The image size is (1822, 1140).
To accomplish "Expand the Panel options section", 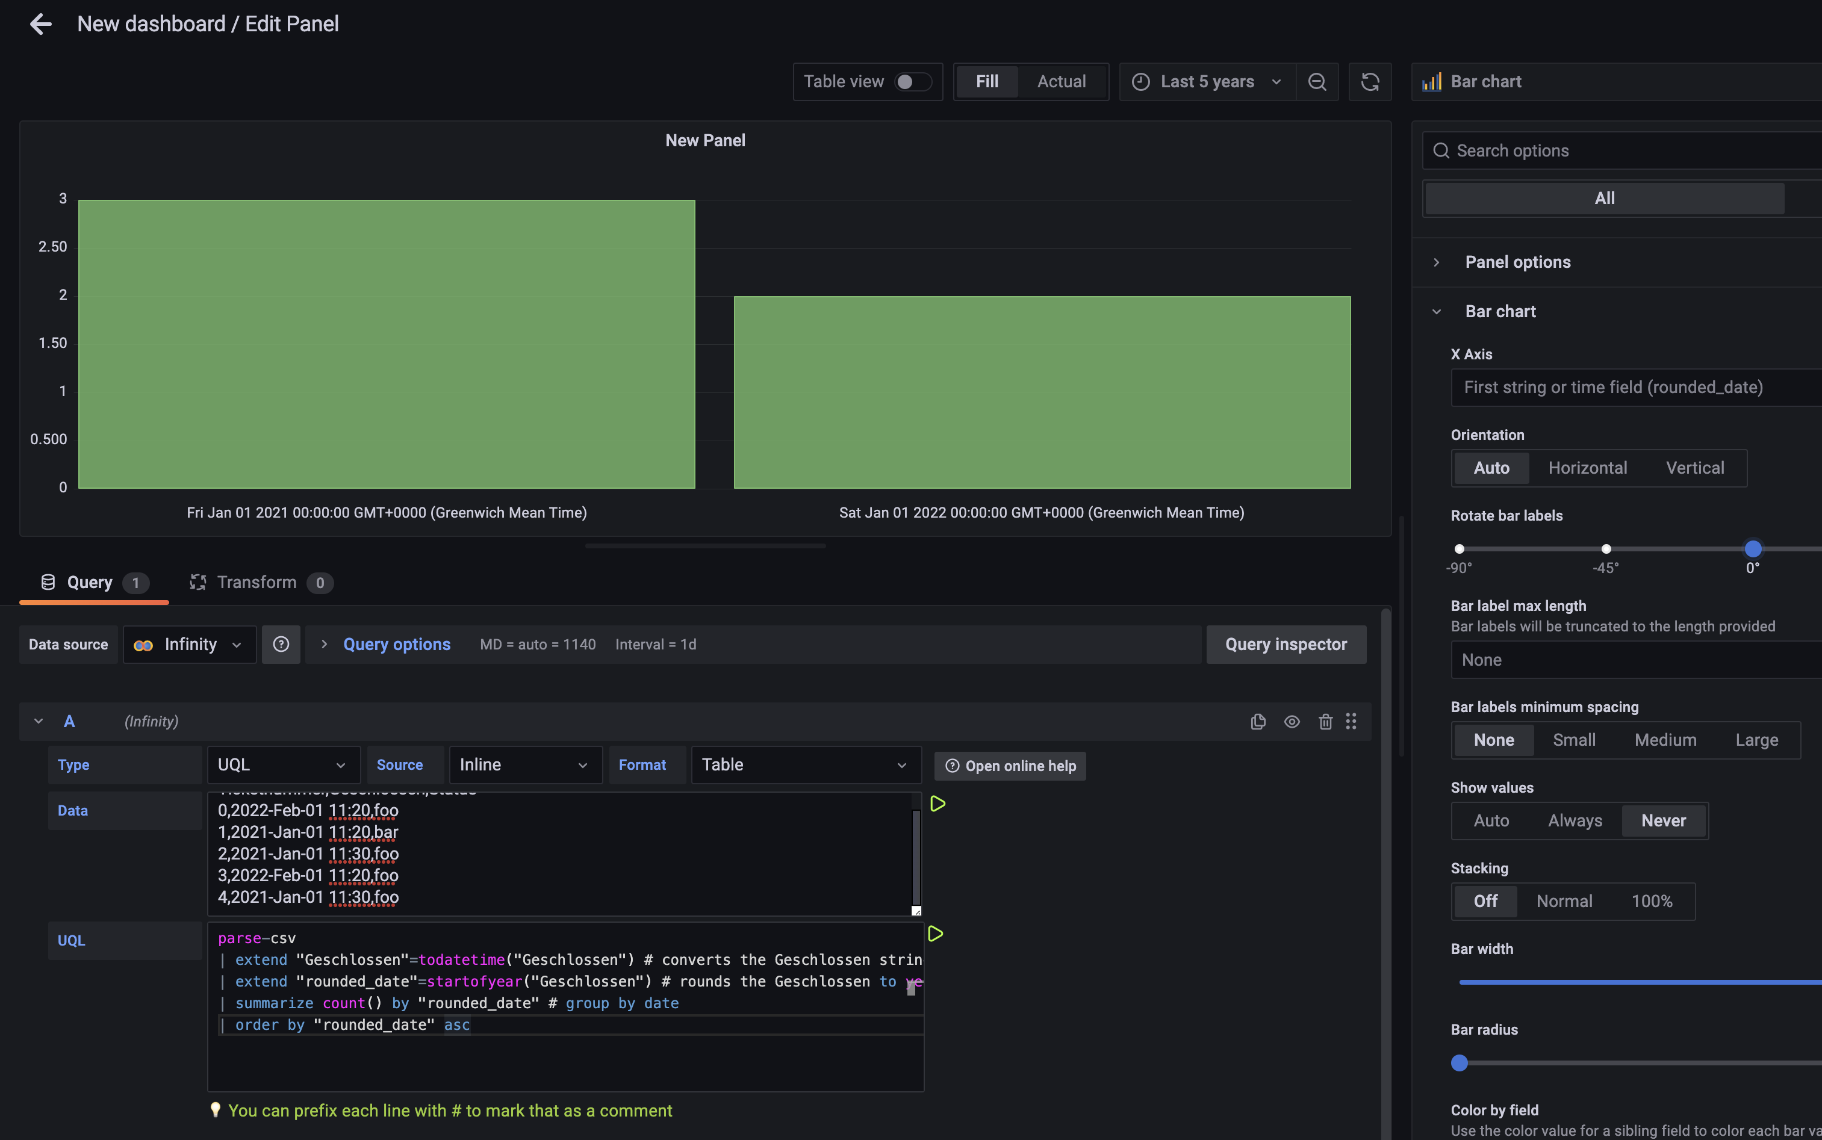I will pyautogui.click(x=1517, y=262).
